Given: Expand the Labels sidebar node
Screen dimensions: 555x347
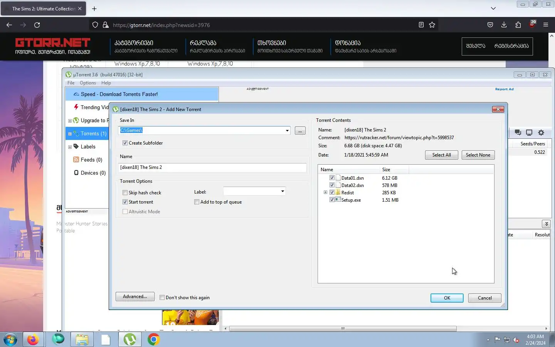Looking at the screenshot, I should point(70,147).
